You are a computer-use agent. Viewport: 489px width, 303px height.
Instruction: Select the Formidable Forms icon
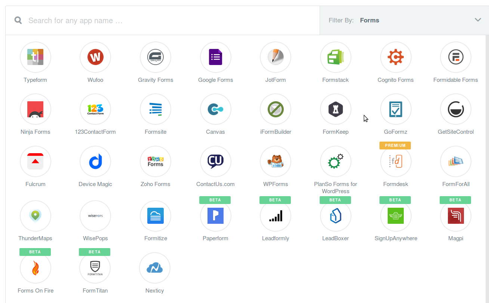click(x=456, y=57)
